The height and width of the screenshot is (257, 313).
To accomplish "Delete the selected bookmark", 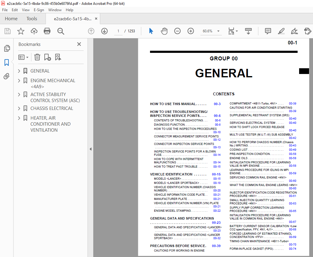I will (x=37, y=57).
